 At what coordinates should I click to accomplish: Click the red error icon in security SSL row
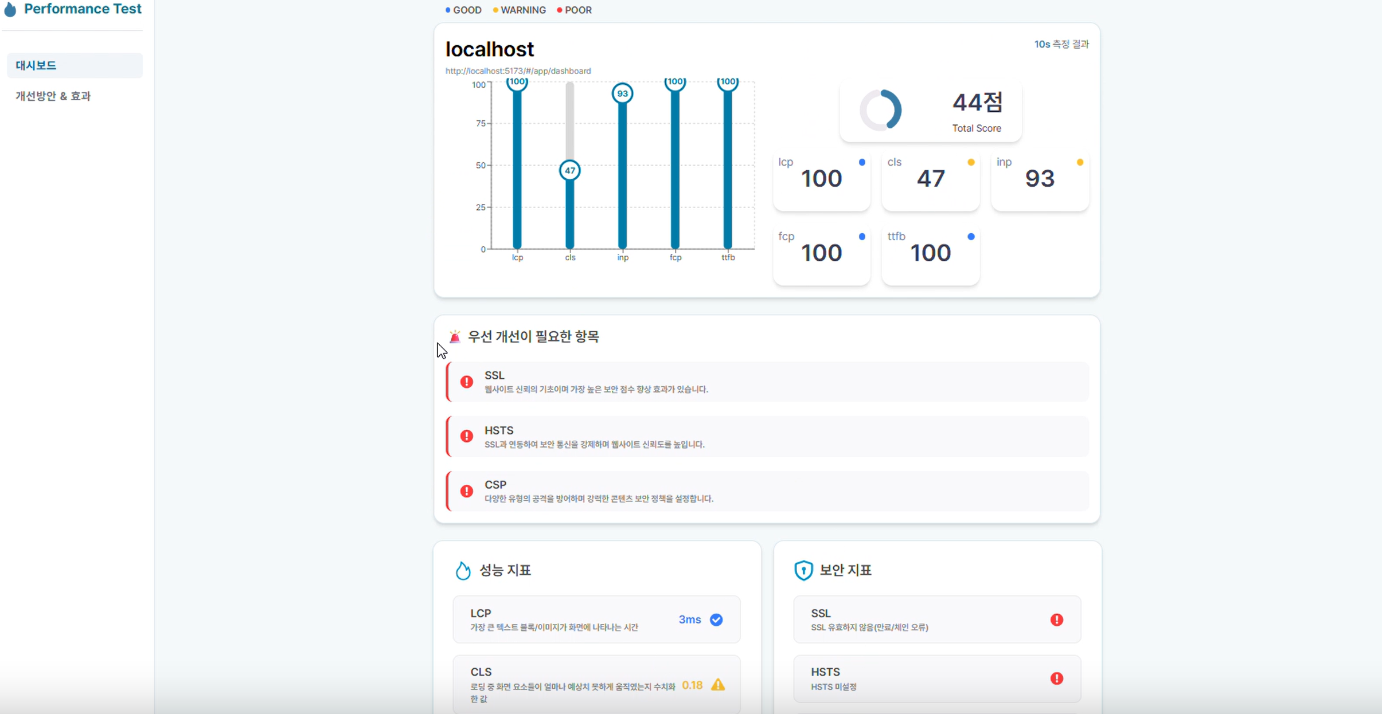coord(1056,619)
